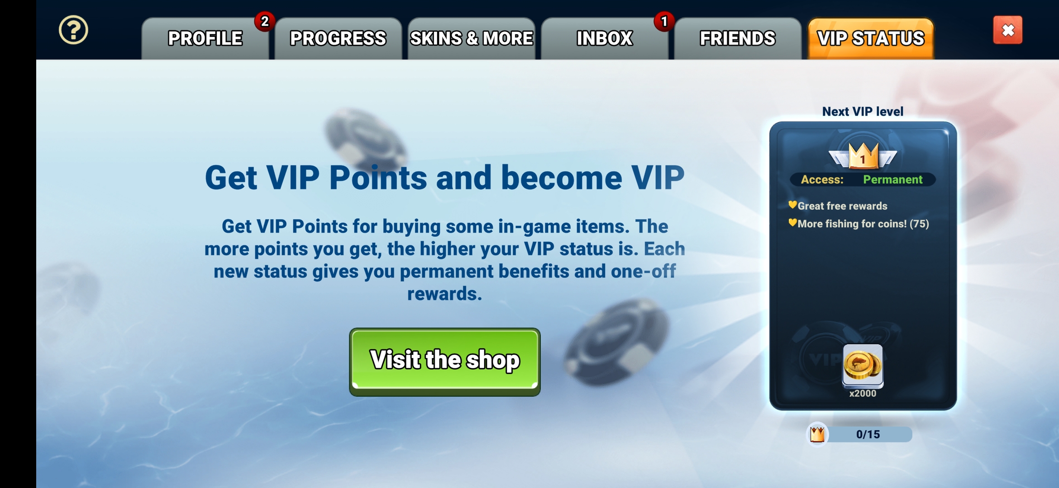Close the VIP screen with red X

(1007, 30)
